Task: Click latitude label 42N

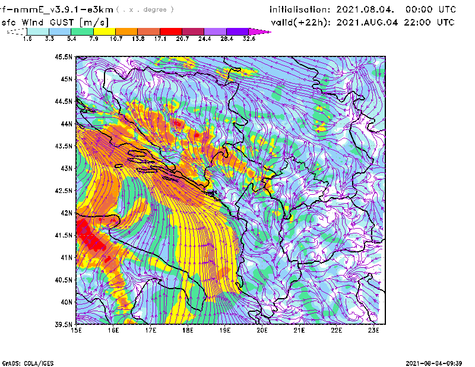Action: pyautogui.click(x=66, y=213)
